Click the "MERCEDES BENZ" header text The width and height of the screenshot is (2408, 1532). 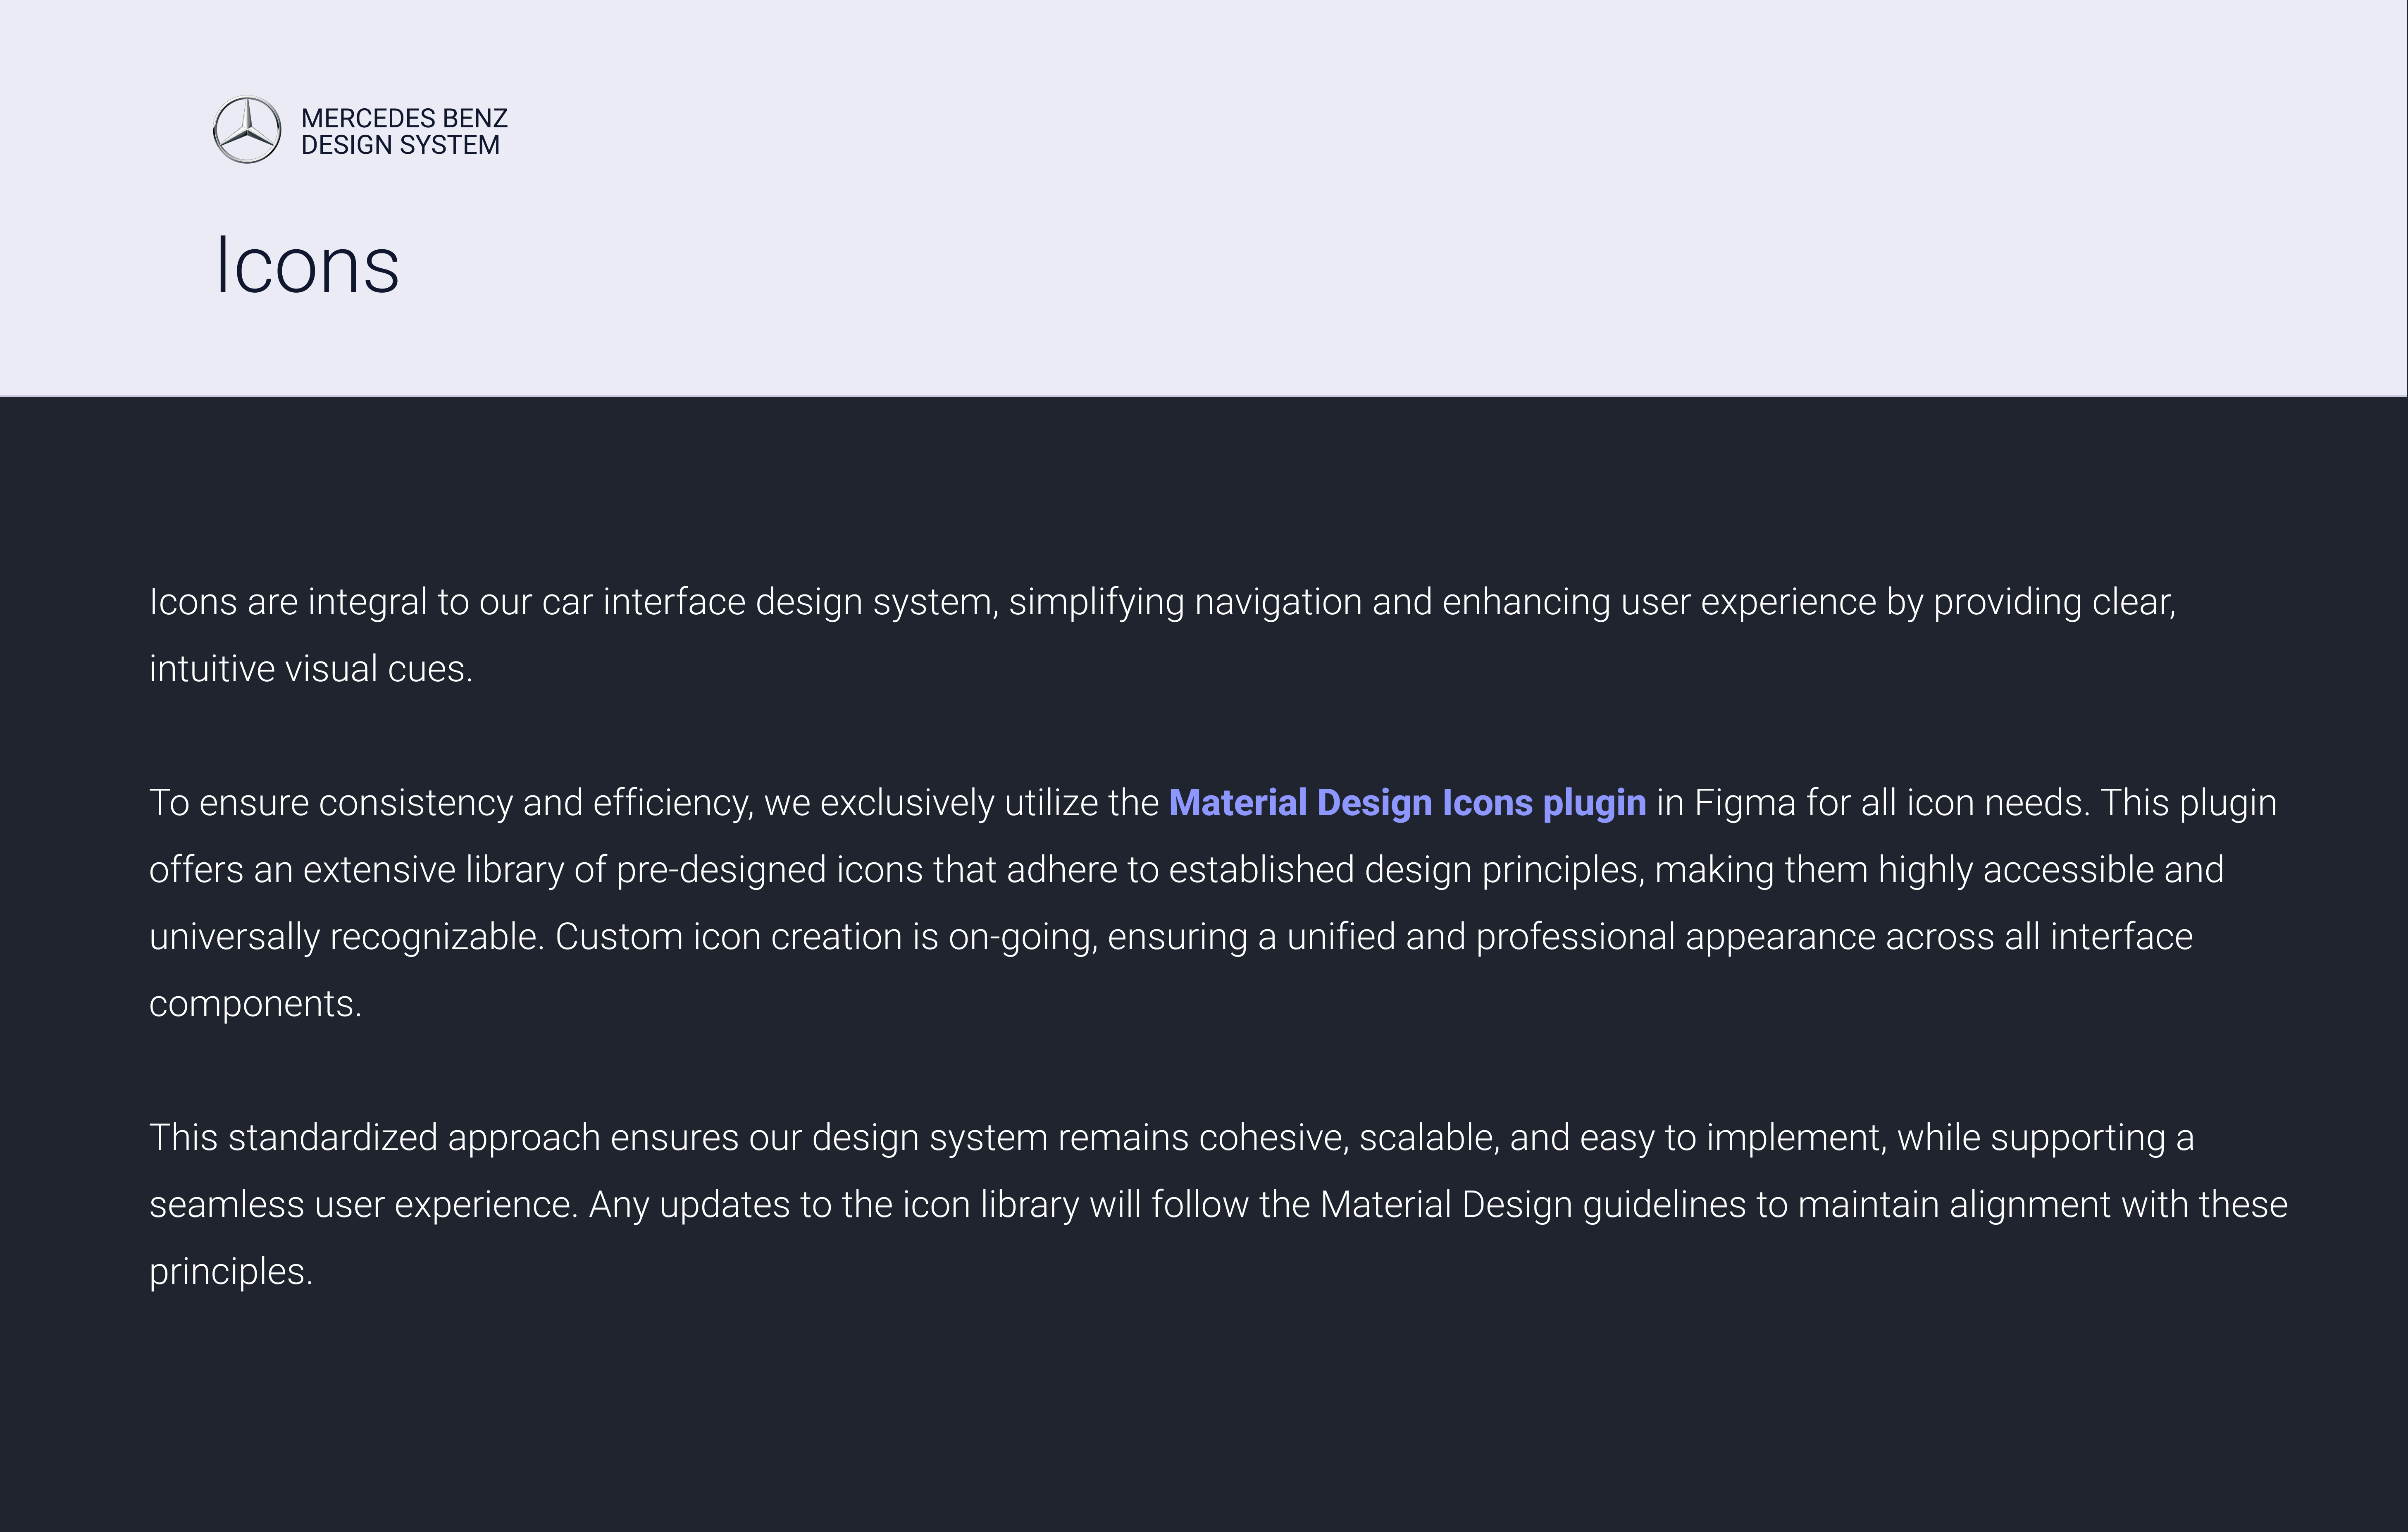coord(404,118)
